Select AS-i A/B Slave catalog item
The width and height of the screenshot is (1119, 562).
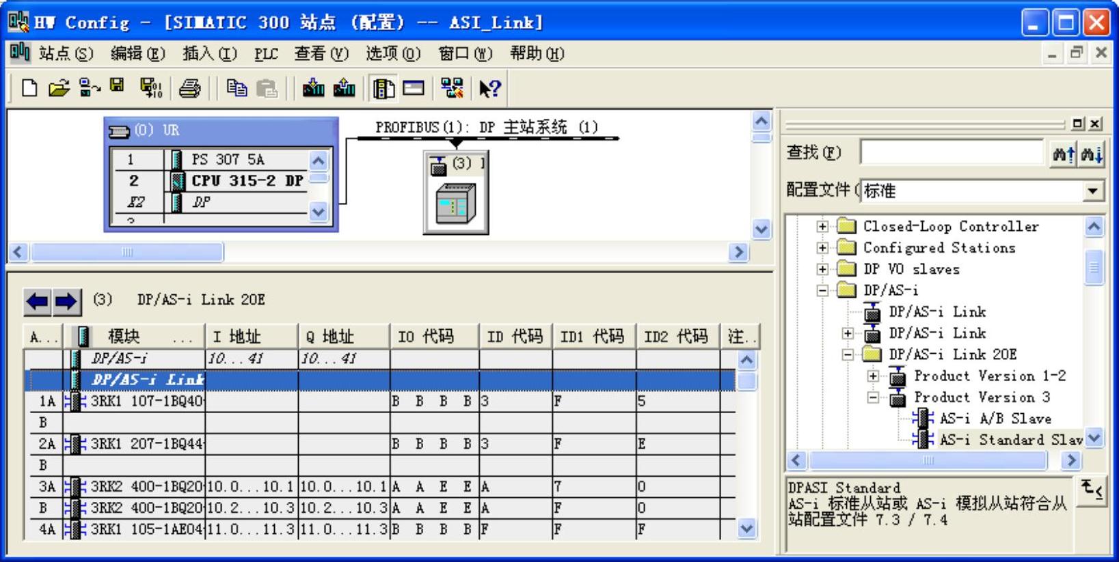pyautogui.click(x=995, y=419)
